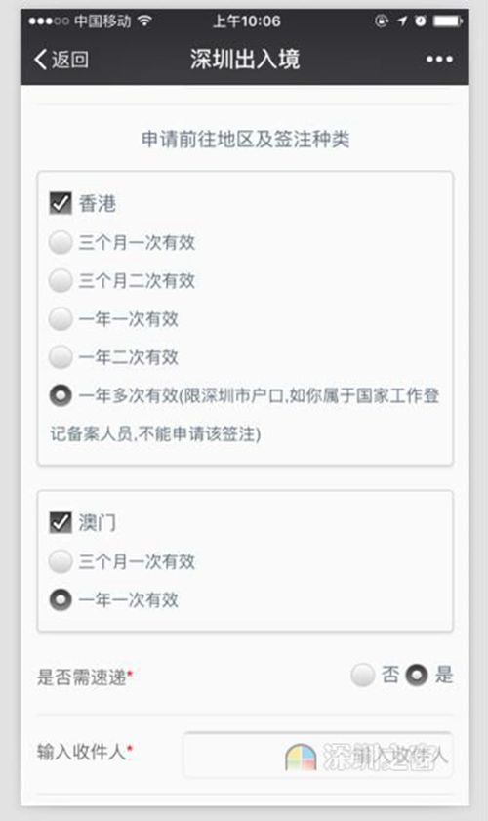Tap the location arrow status icon
Image resolution: width=488 pixels, height=821 pixels.
click(401, 21)
